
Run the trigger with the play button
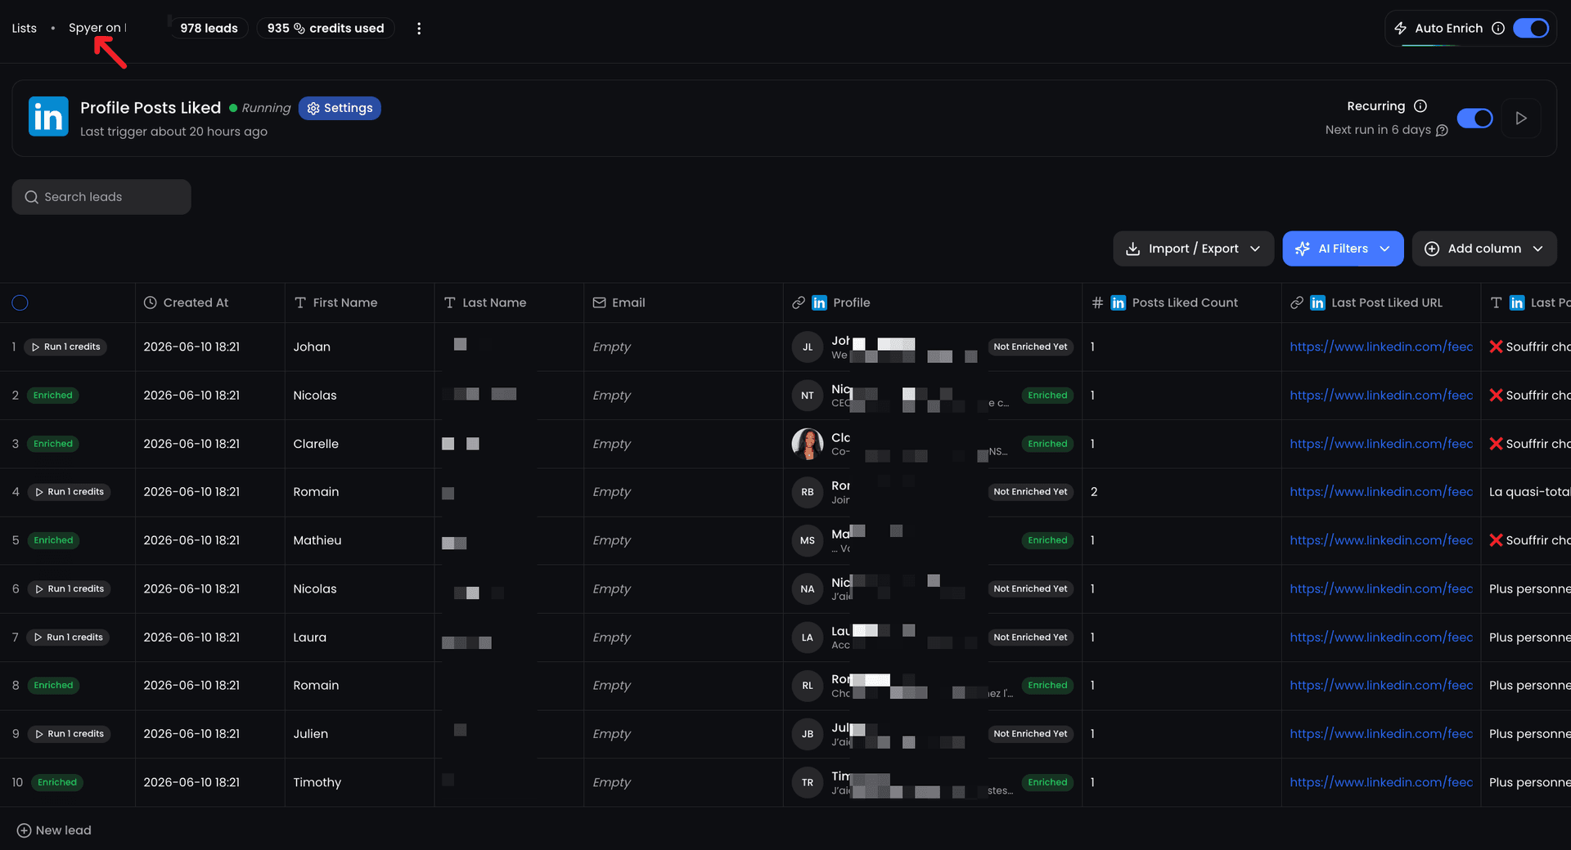point(1521,119)
